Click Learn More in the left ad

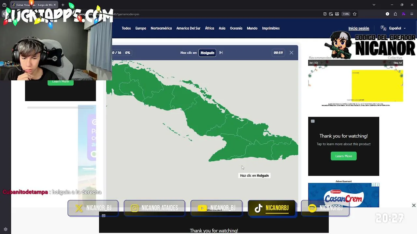pos(61,82)
